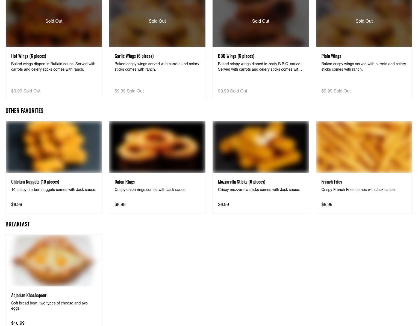
Task: Click the $10.99 Khachapouri price
Action: point(18,323)
